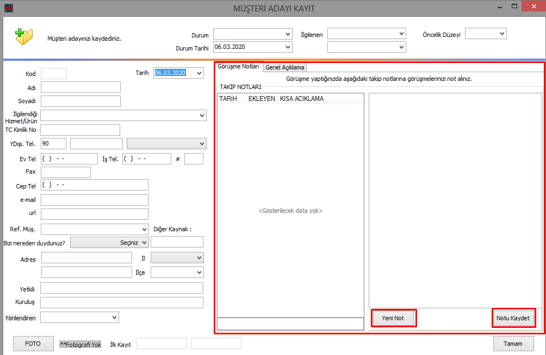Click the Notu Kaydet button
546x355 pixels.
click(x=513, y=318)
